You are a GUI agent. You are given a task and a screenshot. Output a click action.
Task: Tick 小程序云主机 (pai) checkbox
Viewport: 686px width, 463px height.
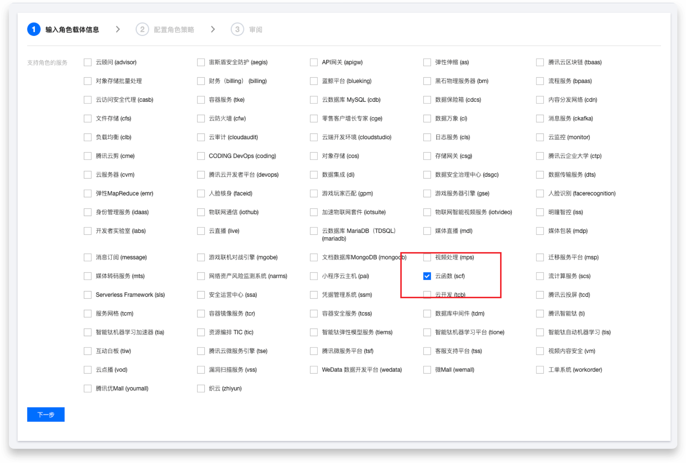point(314,276)
